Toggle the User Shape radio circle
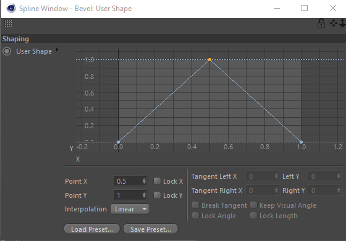This screenshot has height=241, width=346. click(7, 51)
